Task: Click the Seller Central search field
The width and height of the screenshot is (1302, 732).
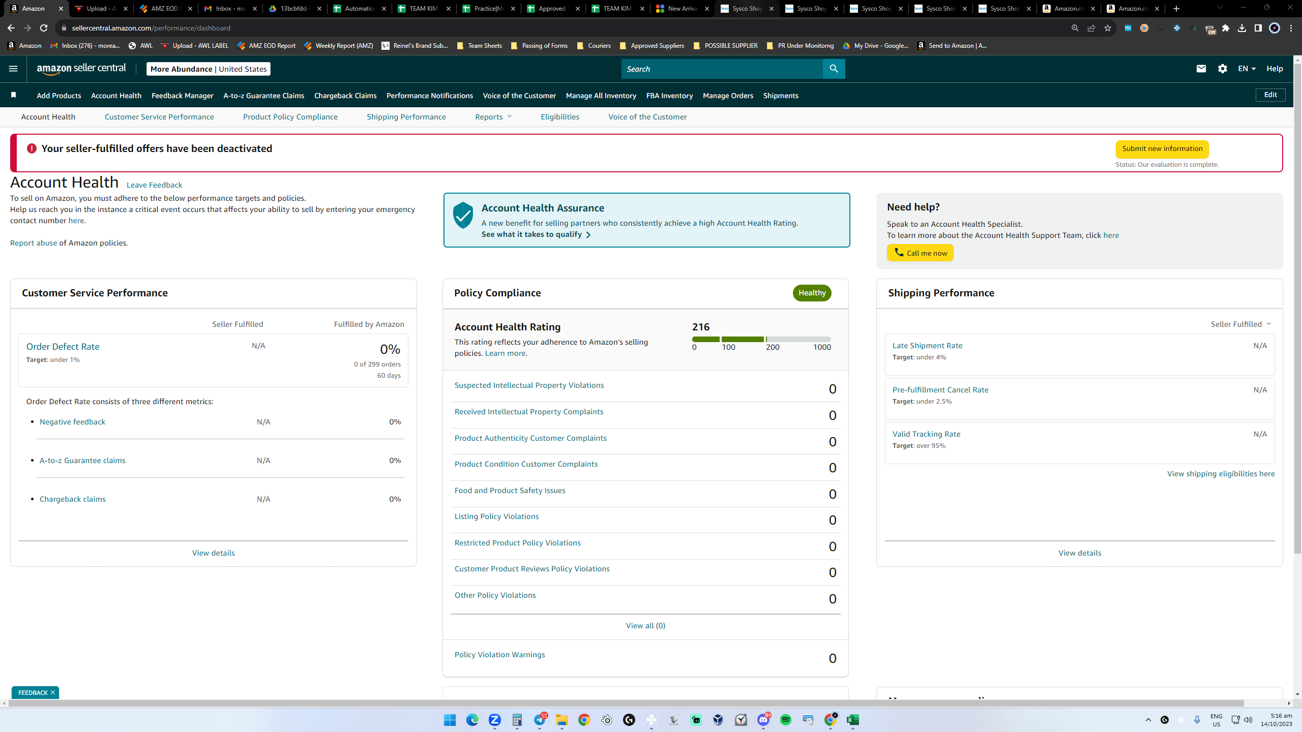Action: pos(722,69)
